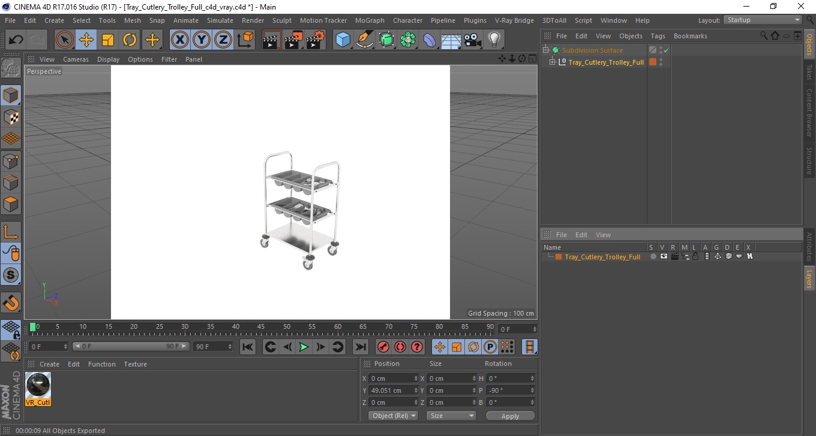Toggle the X axis lock
Image resolution: width=816 pixels, height=436 pixels.
pyautogui.click(x=179, y=40)
